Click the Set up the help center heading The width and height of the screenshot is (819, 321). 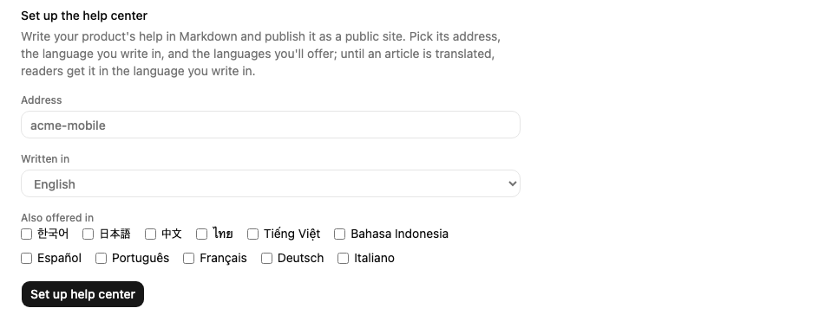[x=84, y=16]
